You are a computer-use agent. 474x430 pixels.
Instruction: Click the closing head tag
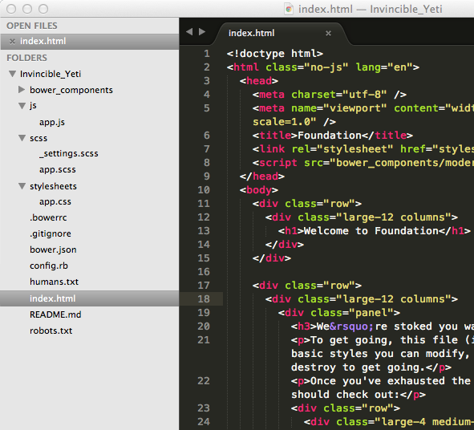coord(262,176)
